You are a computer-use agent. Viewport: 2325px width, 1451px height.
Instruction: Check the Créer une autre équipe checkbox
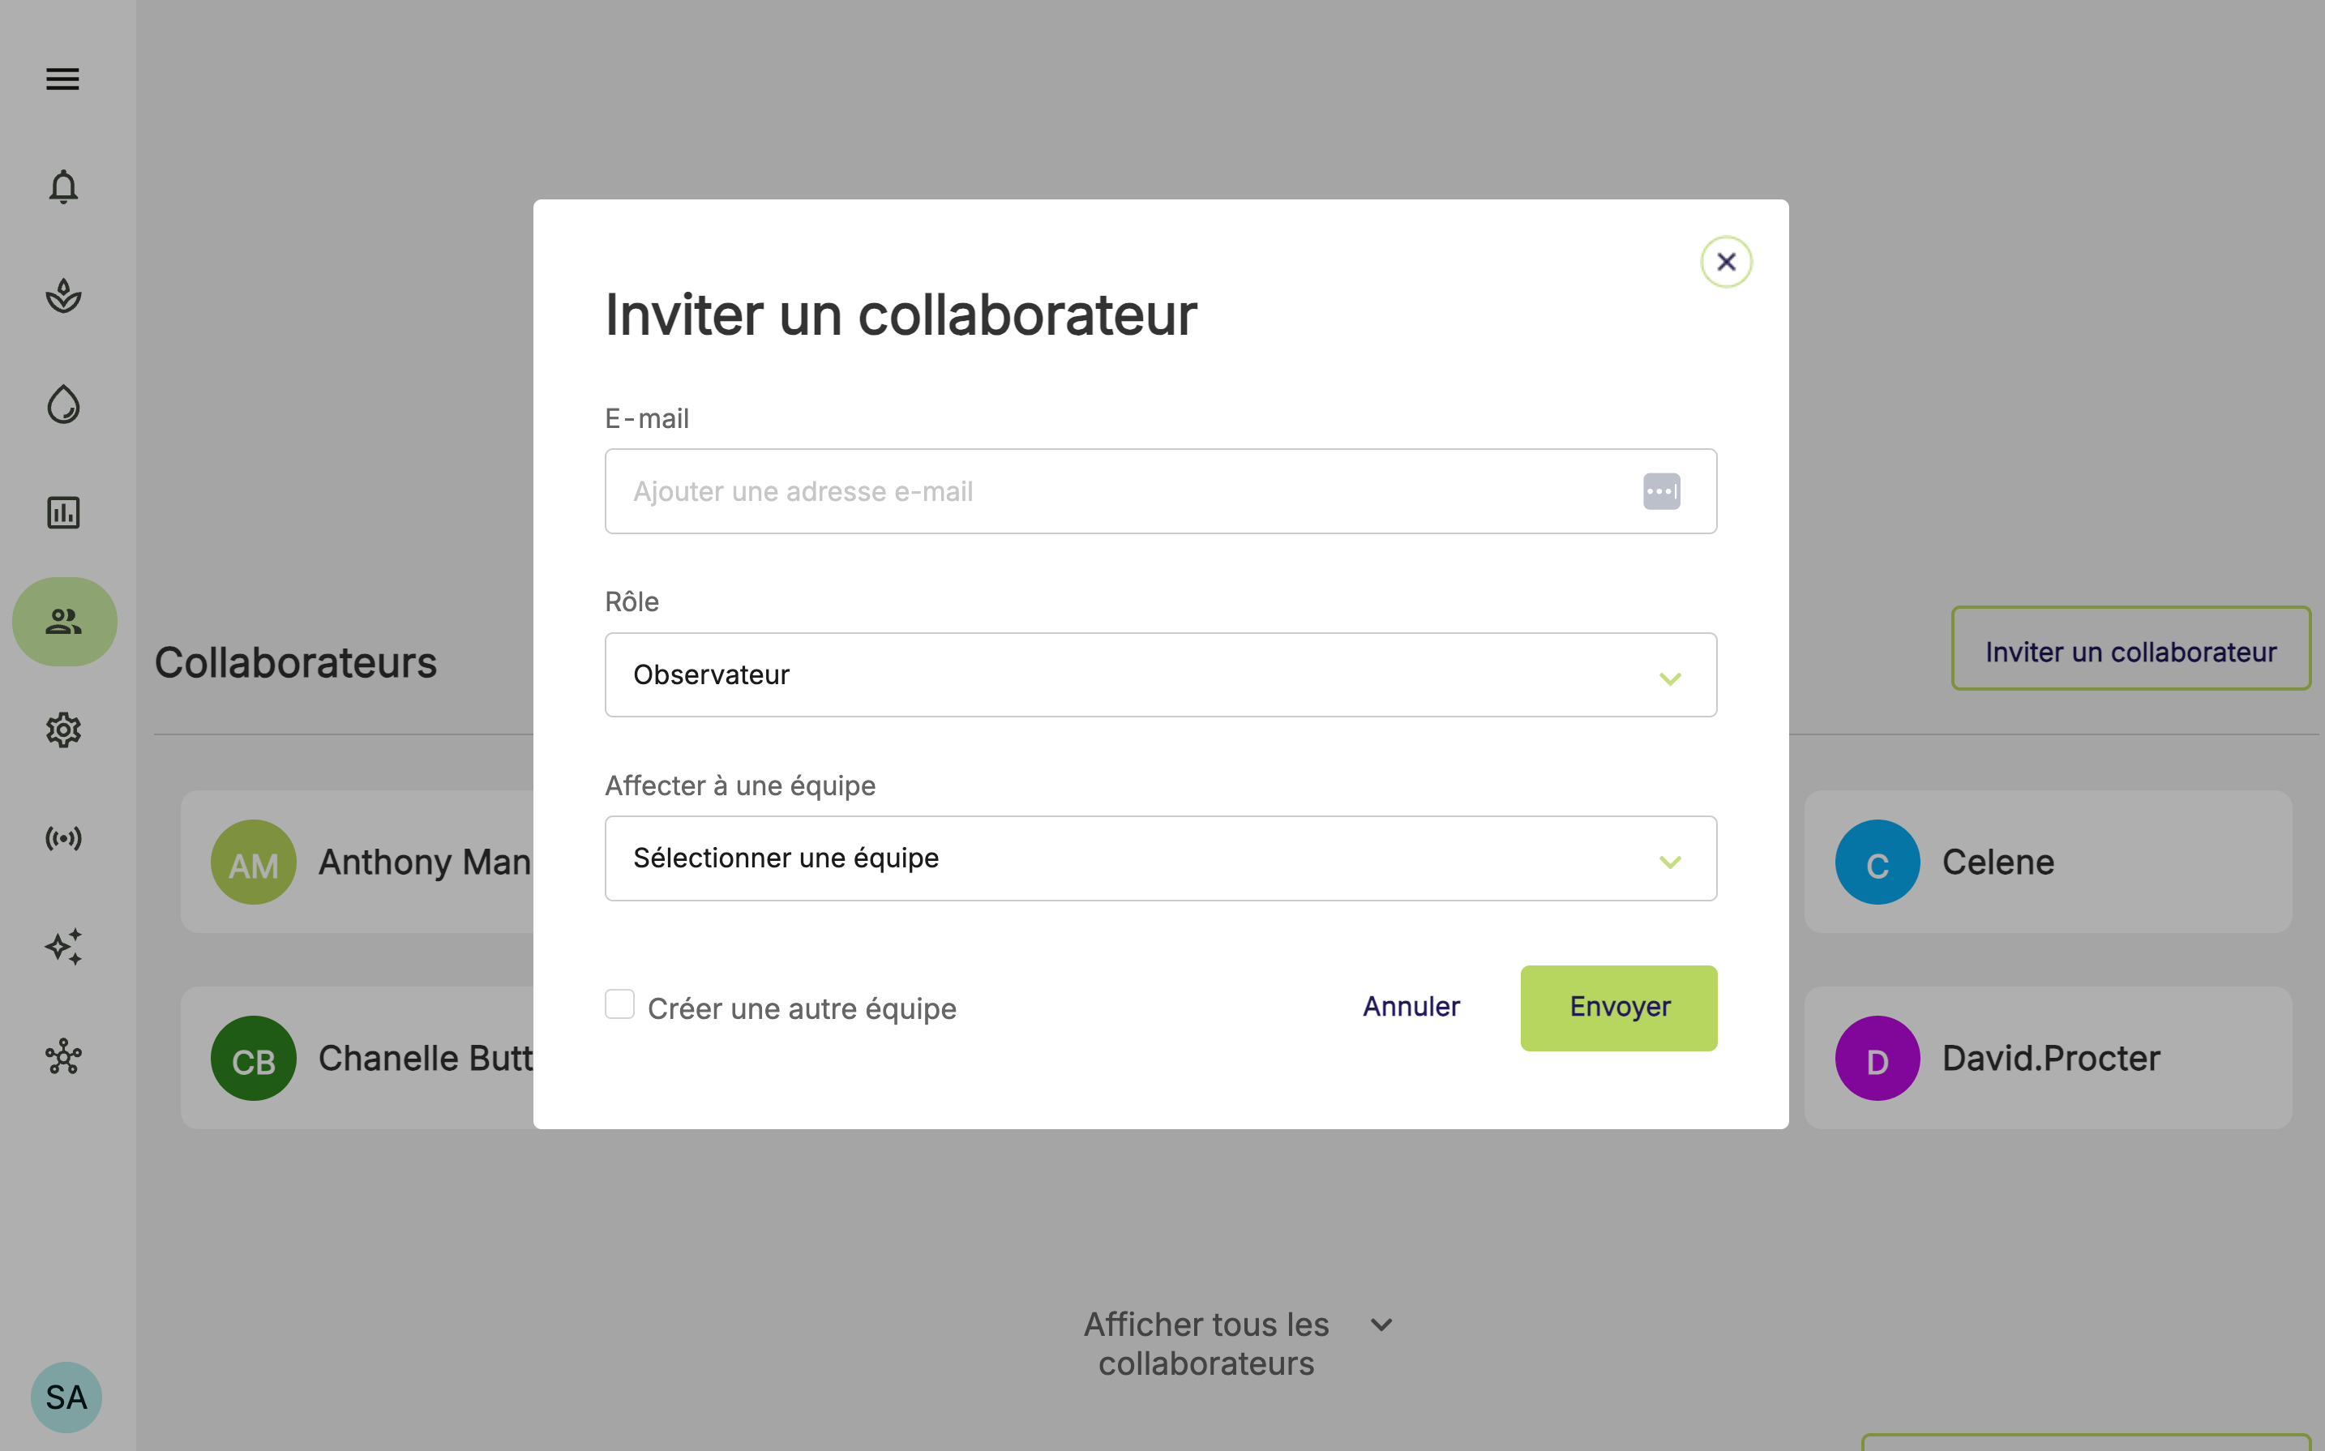620,1004
